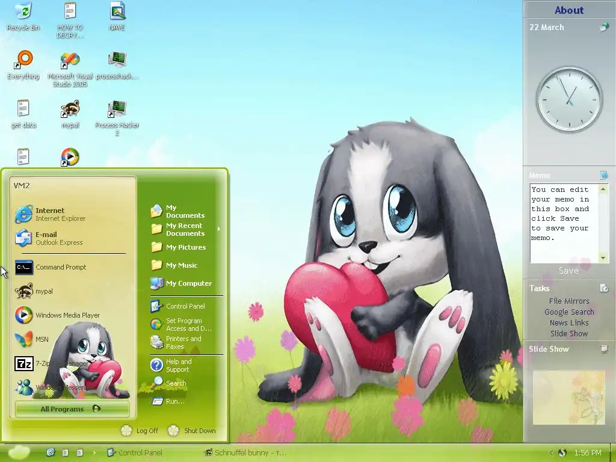Expand hidden system tray icons arrow
Viewport: 616px width, 462px height.
tap(551, 453)
